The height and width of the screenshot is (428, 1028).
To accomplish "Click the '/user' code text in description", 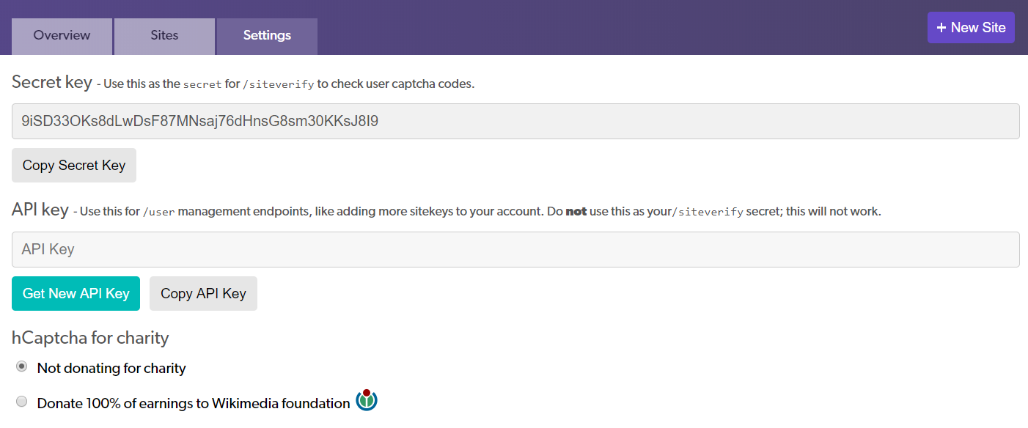I will 158,212.
